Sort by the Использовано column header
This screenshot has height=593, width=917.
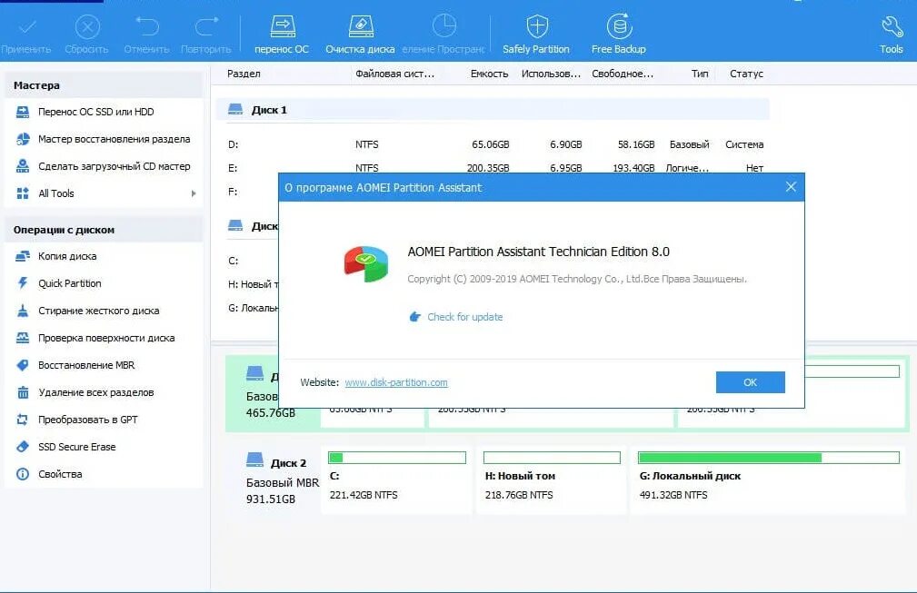pos(551,74)
